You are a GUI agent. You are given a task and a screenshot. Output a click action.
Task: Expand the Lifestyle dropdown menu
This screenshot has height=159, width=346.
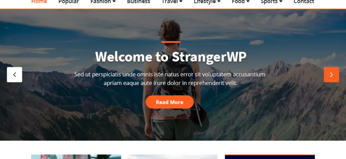(x=207, y=2)
